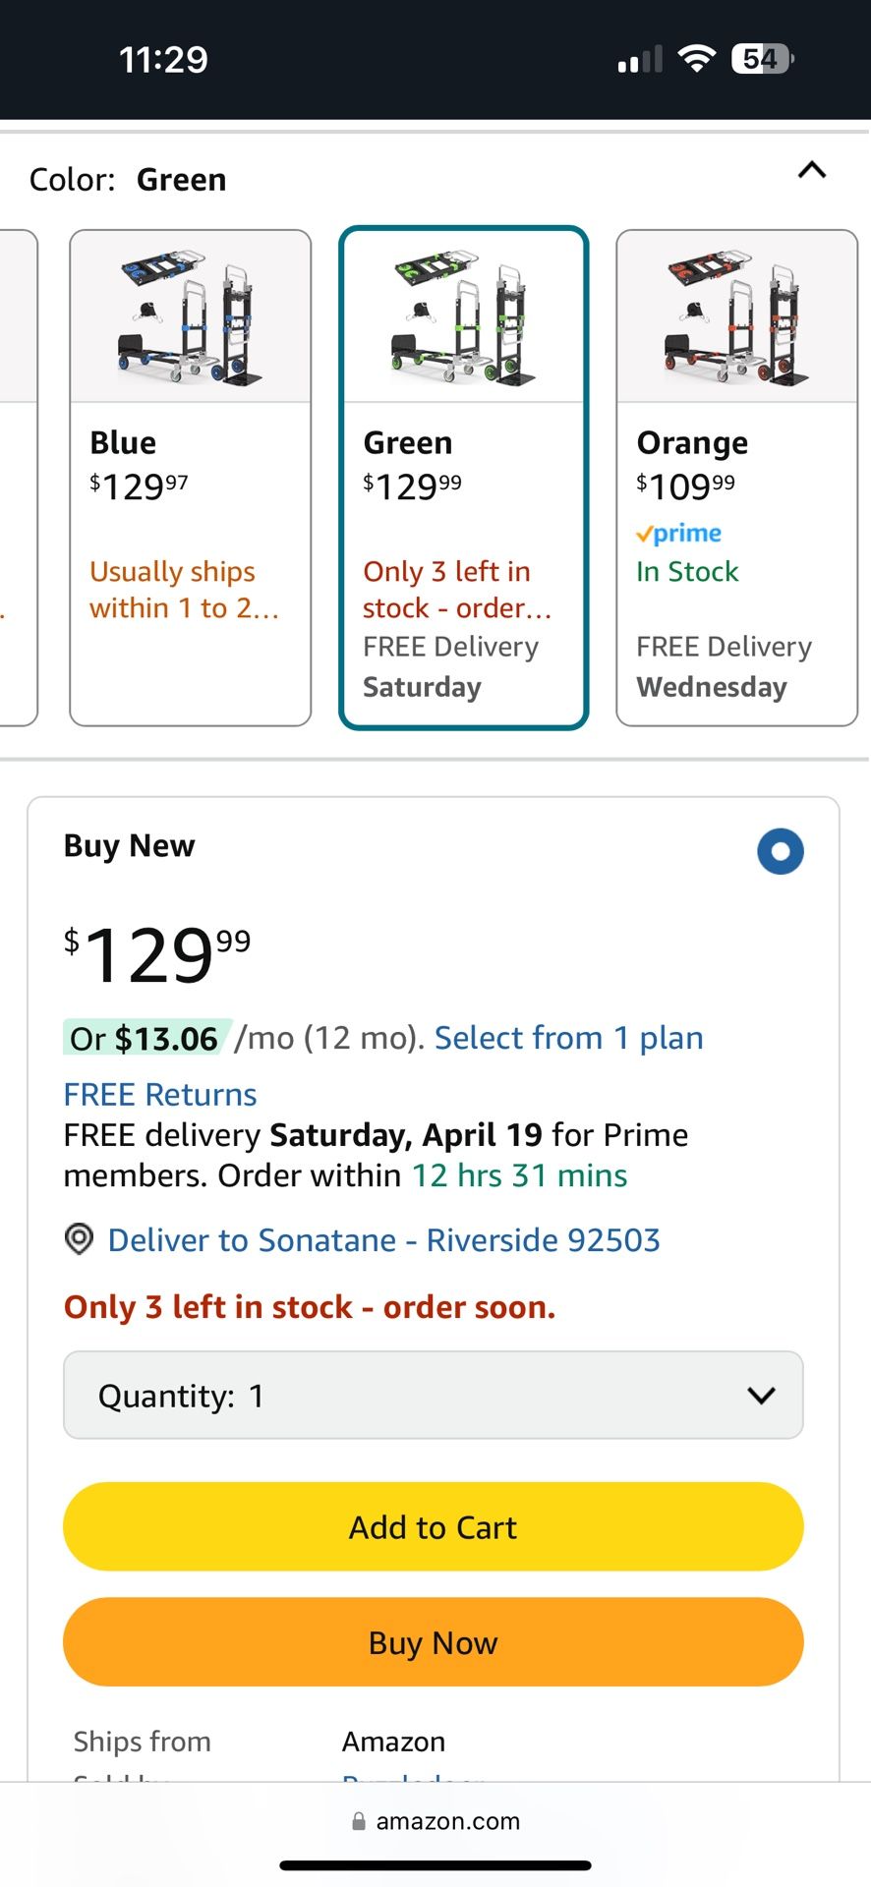Select the Blue color option
Image resolution: width=871 pixels, height=1887 pixels.
[190, 478]
